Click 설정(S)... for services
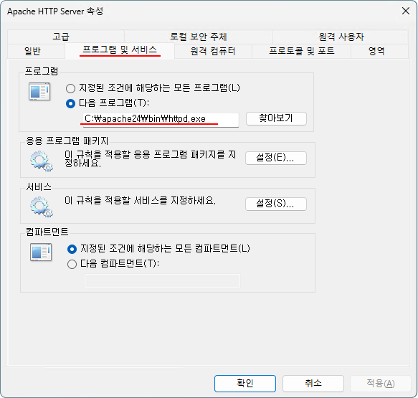The height and width of the screenshot is (398, 418). click(276, 204)
